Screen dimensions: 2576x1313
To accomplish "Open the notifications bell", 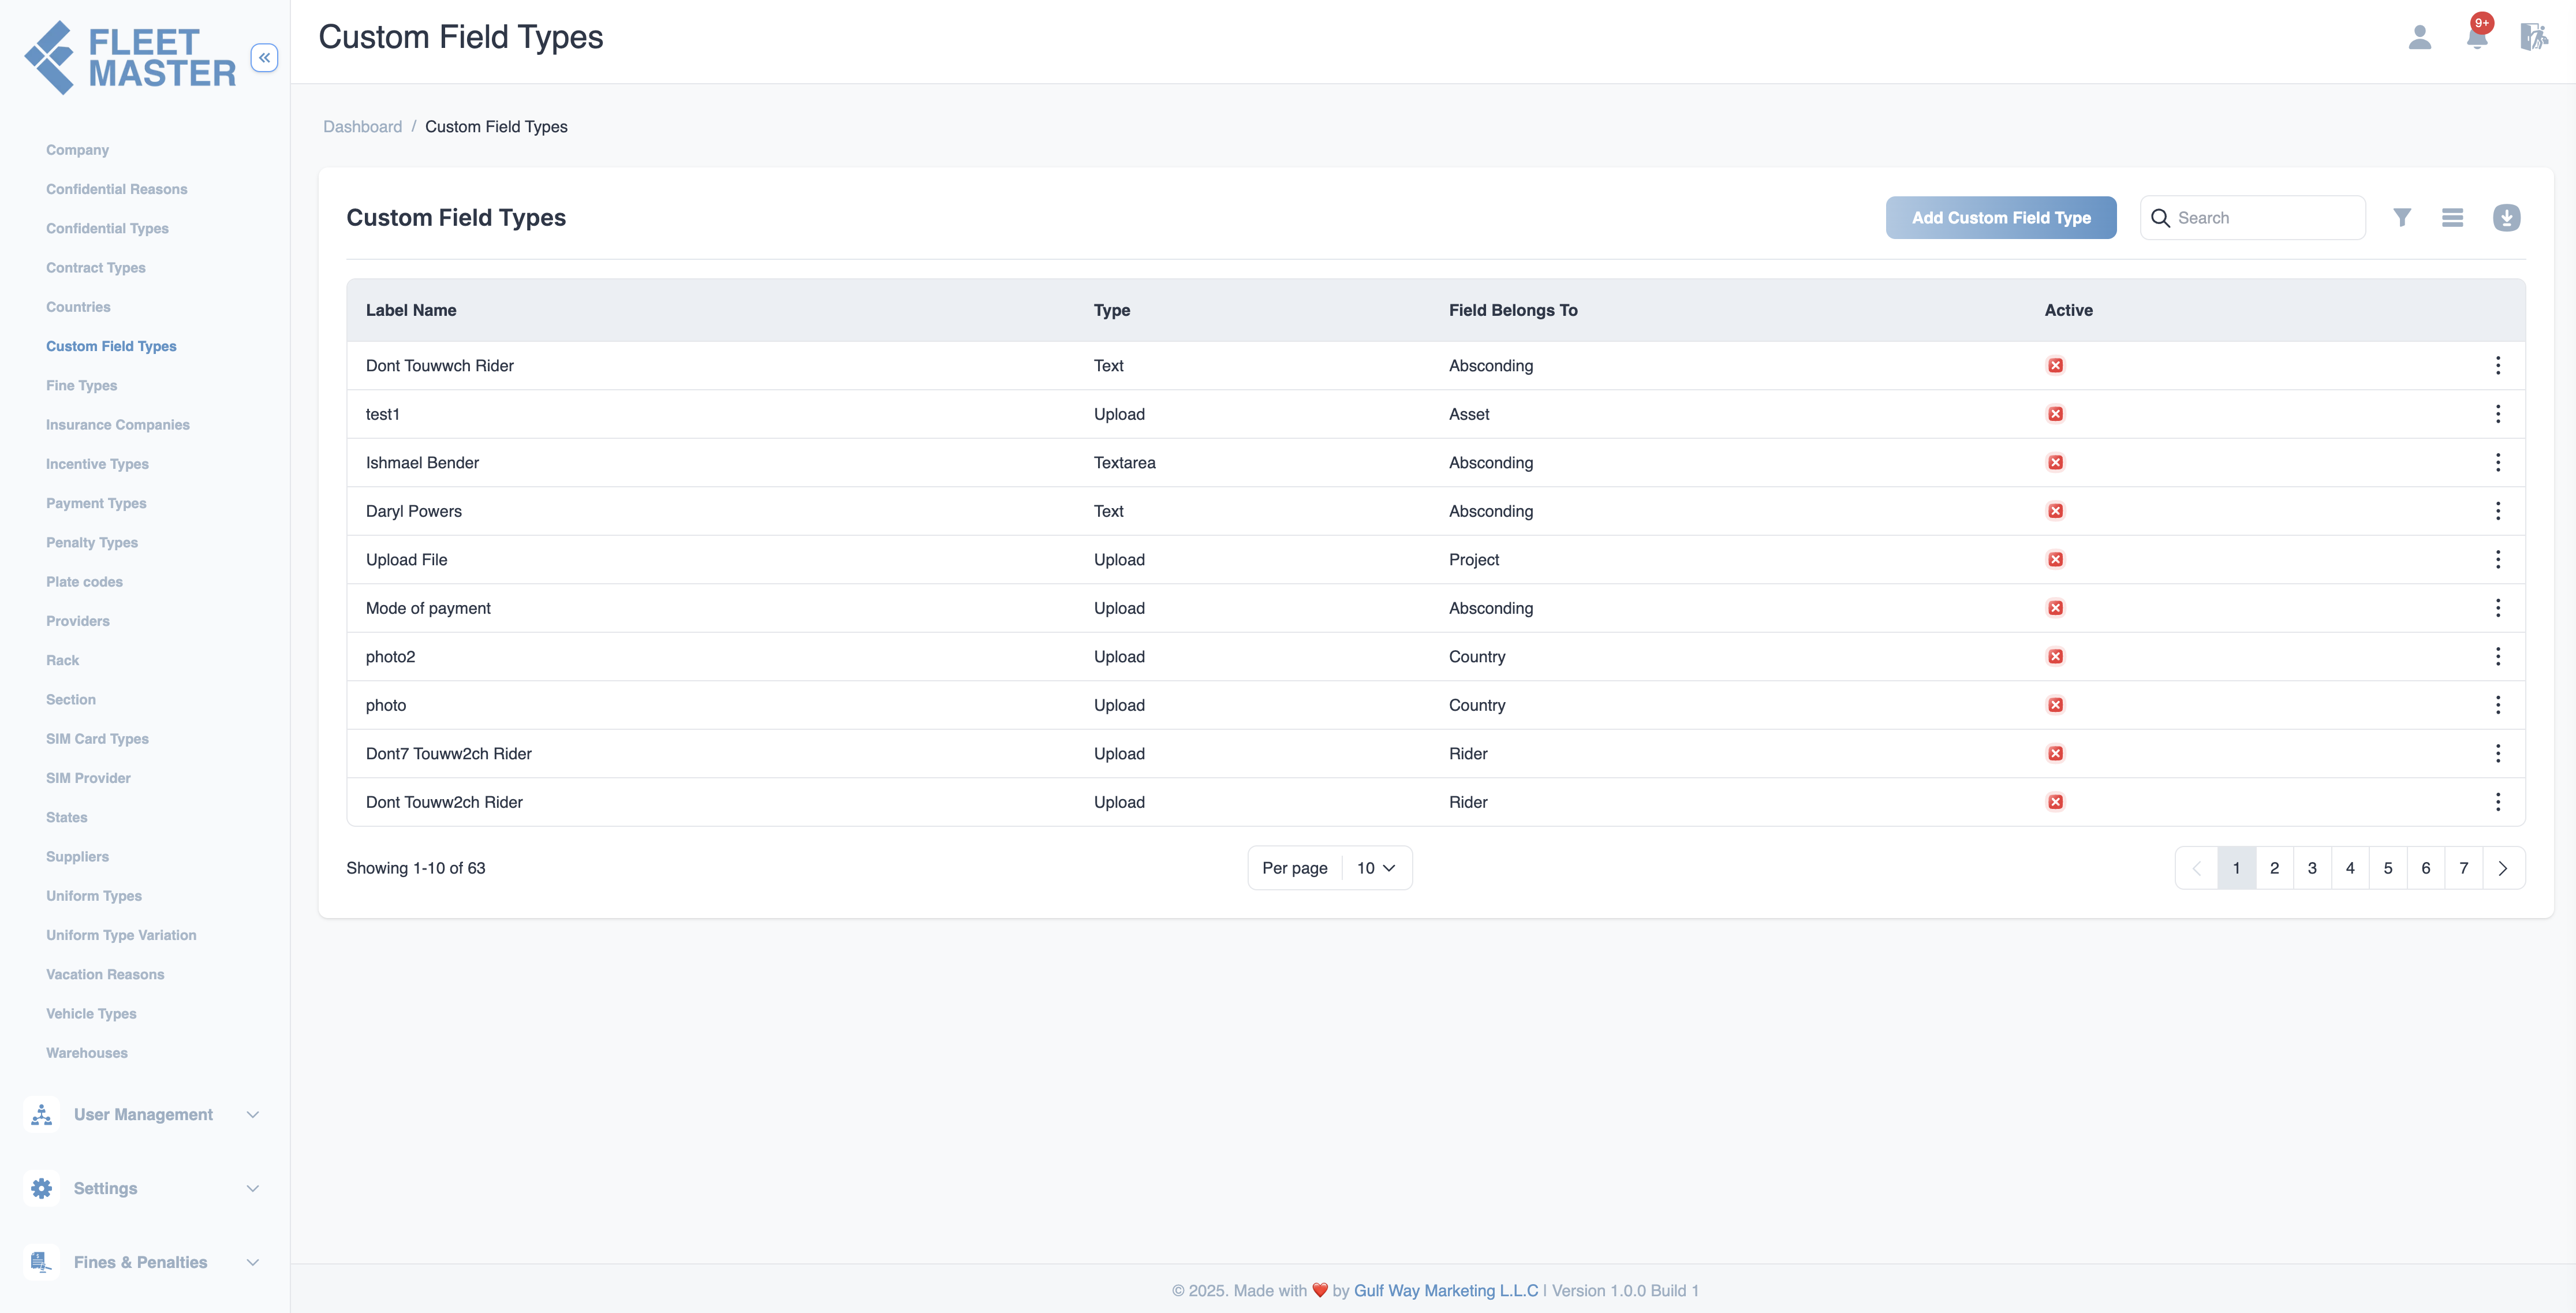I will coord(2477,38).
